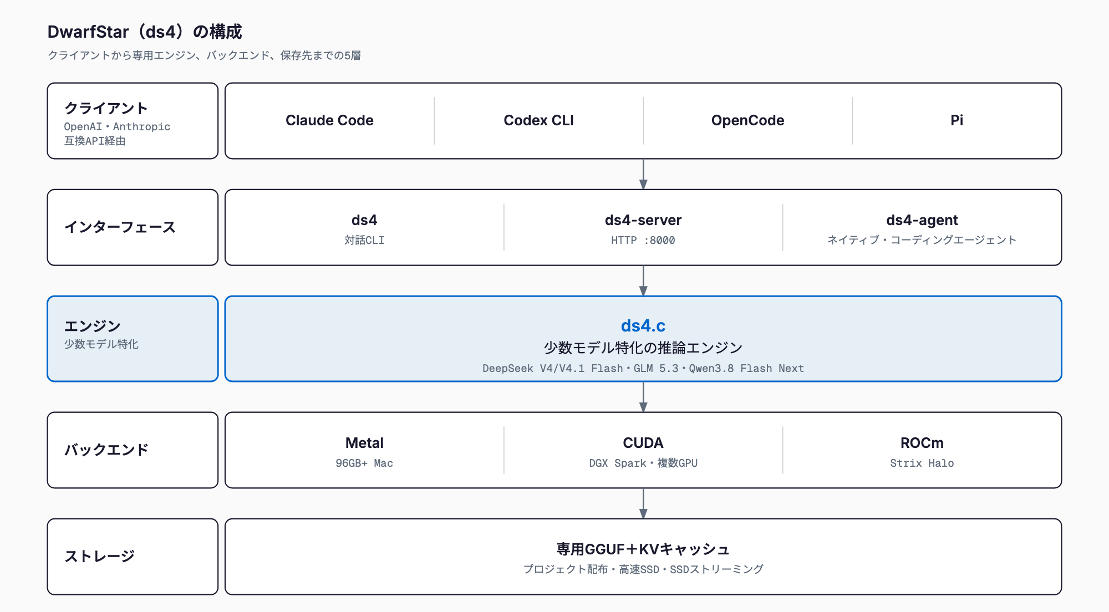This screenshot has width=1109, height=612.
Task: Click the "HTTP :8000" caption
Action: (643, 240)
